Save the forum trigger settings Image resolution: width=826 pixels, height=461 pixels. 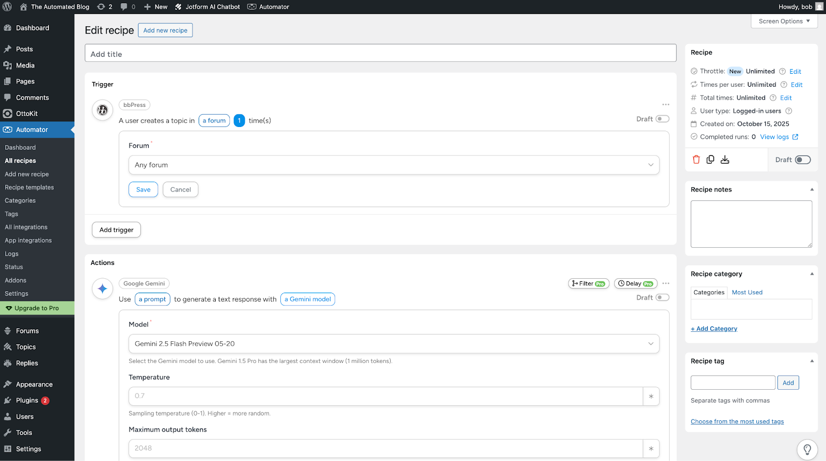[143, 189]
